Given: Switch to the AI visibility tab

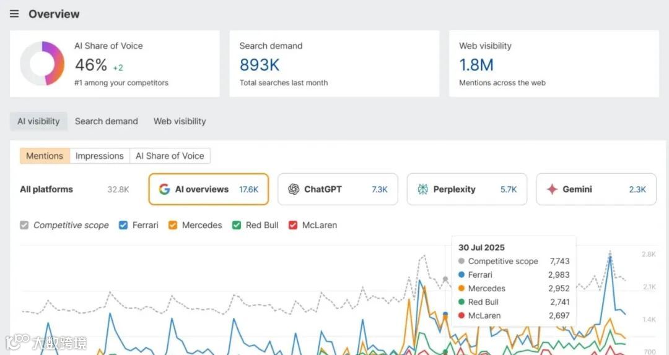Looking at the screenshot, I should pos(38,121).
